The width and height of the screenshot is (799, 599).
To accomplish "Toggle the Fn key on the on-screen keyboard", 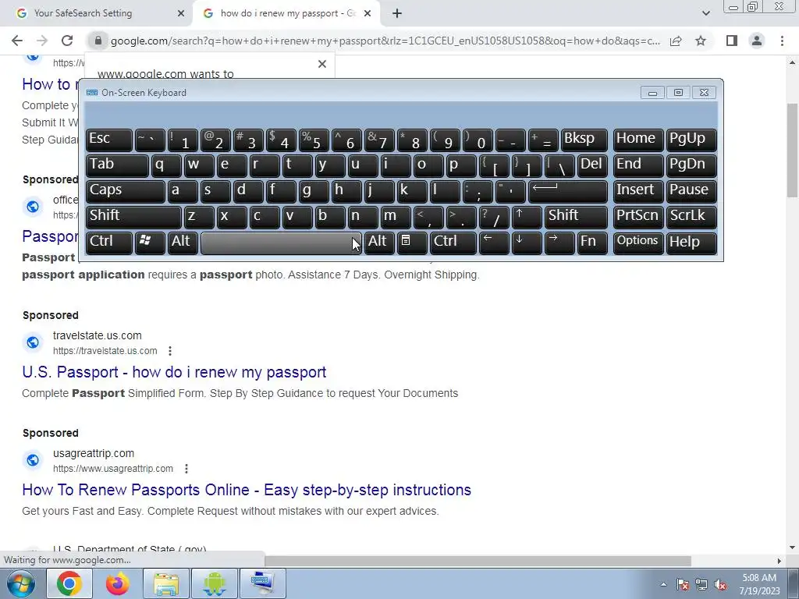I will click(593, 242).
